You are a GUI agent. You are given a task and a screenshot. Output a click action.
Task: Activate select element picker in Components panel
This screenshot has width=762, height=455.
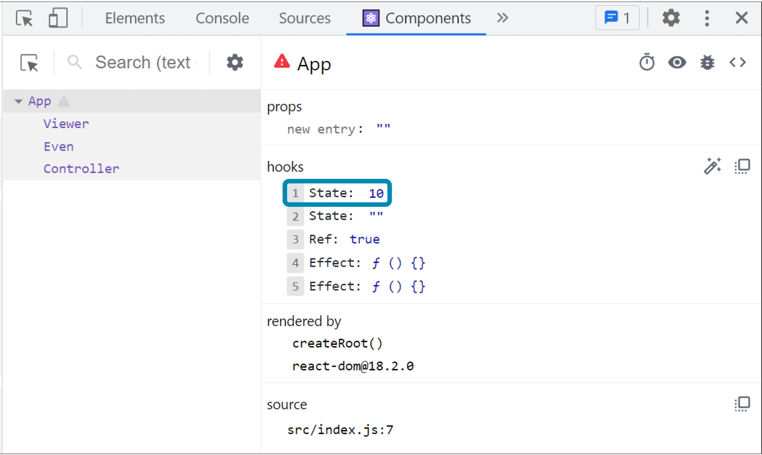click(29, 62)
